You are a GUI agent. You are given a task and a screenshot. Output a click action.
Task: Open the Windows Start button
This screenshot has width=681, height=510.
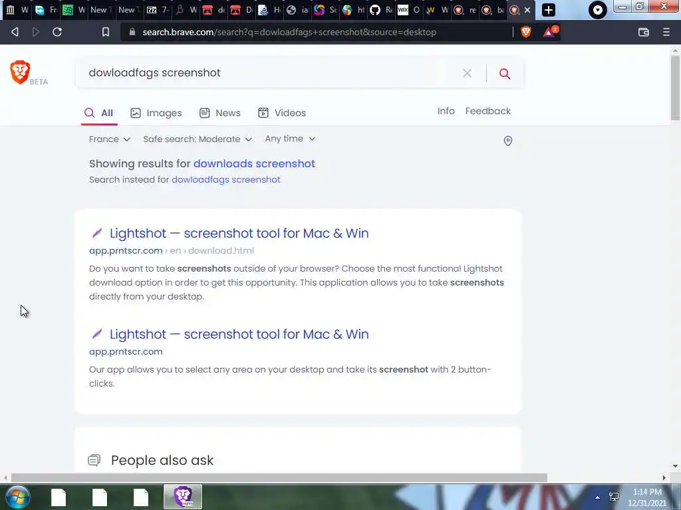click(18, 497)
